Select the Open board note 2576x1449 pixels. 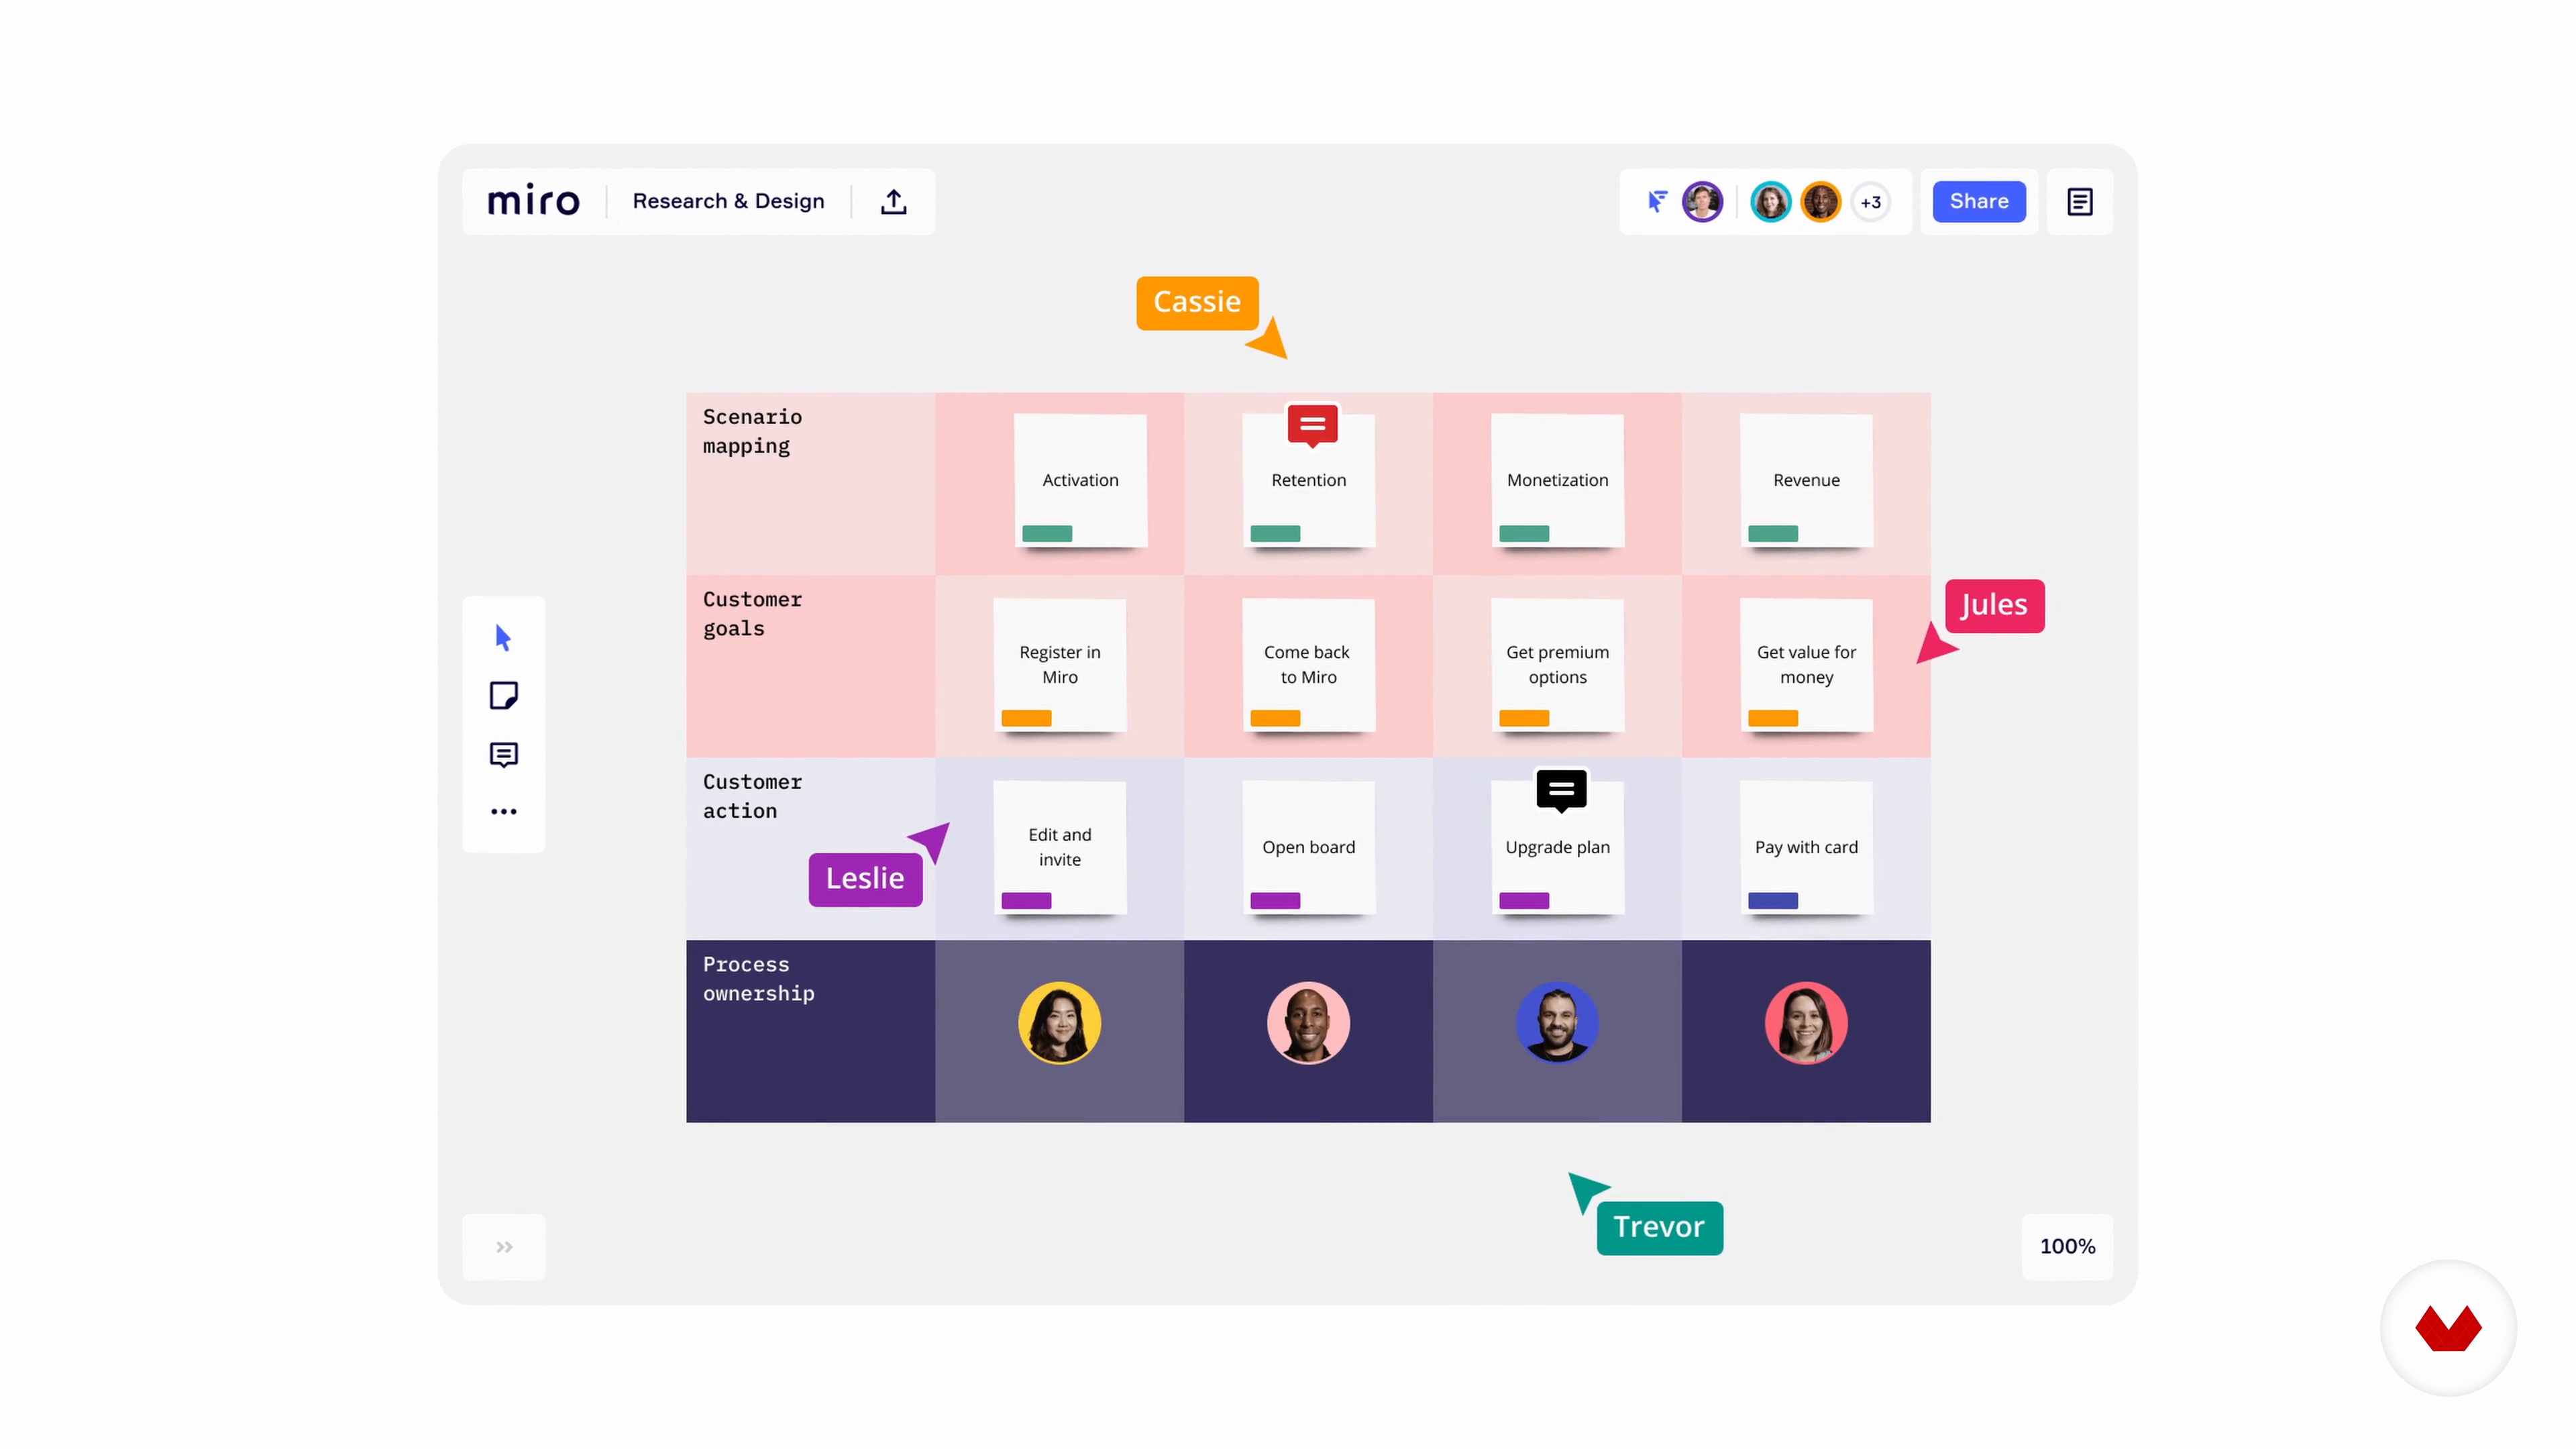[x=1308, y=847]
